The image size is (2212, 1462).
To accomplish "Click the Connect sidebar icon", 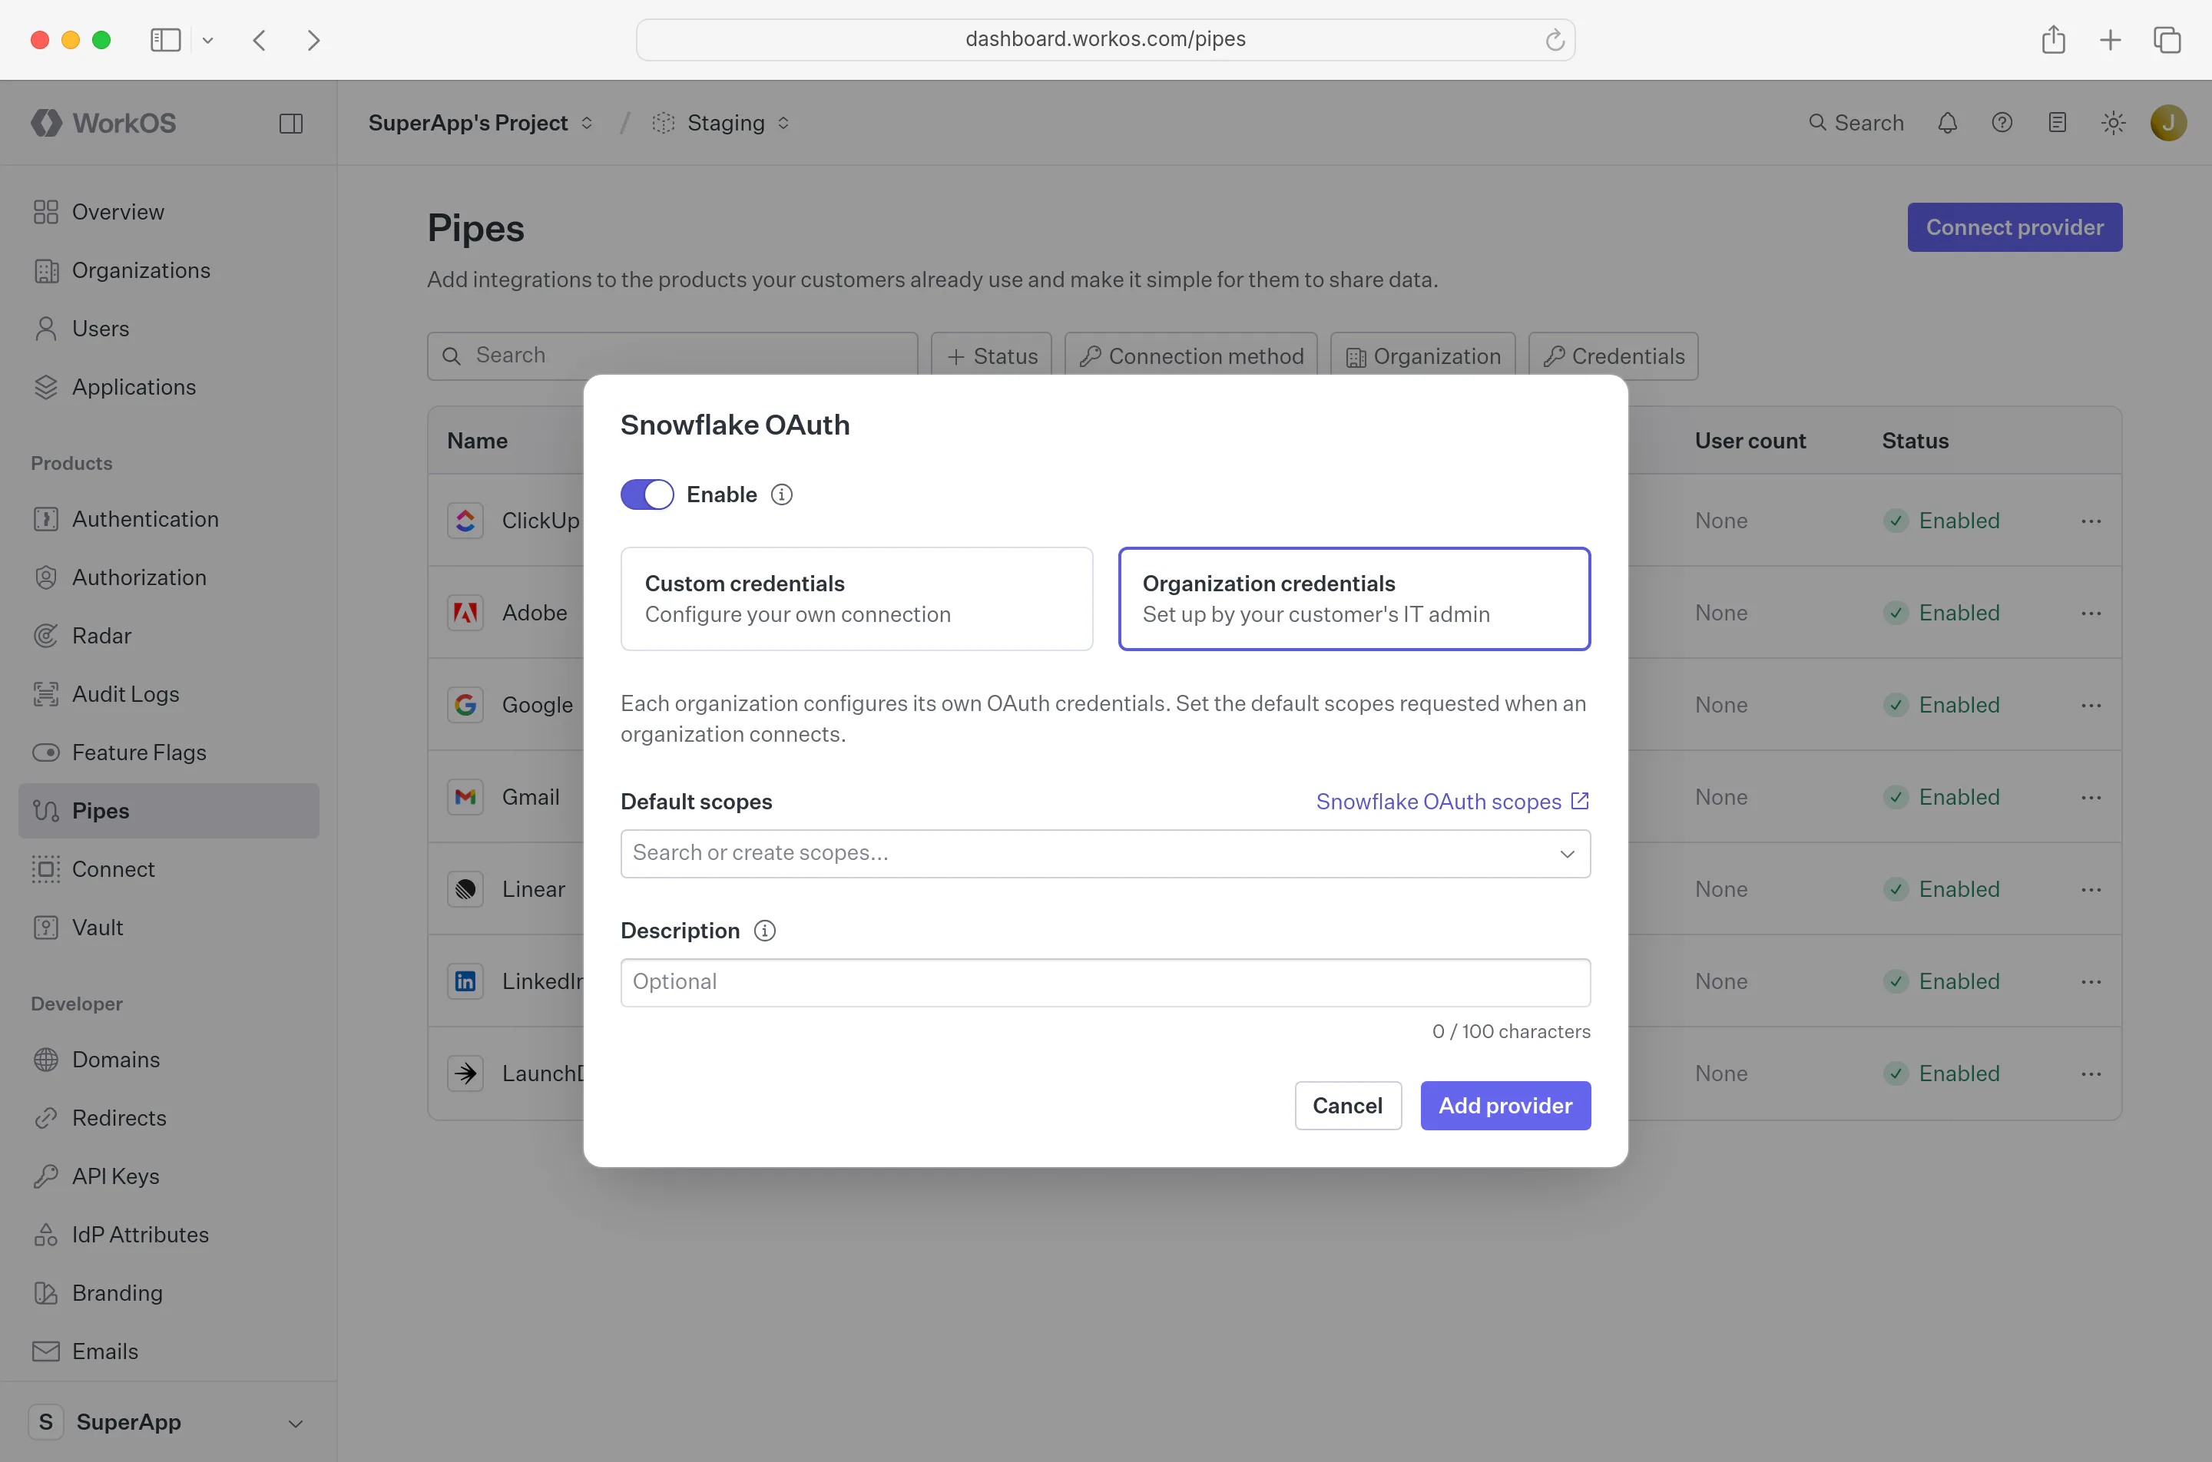I will coord(45,869).
